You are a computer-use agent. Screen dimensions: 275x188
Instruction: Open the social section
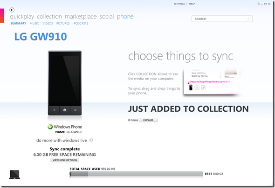[107, 16]
